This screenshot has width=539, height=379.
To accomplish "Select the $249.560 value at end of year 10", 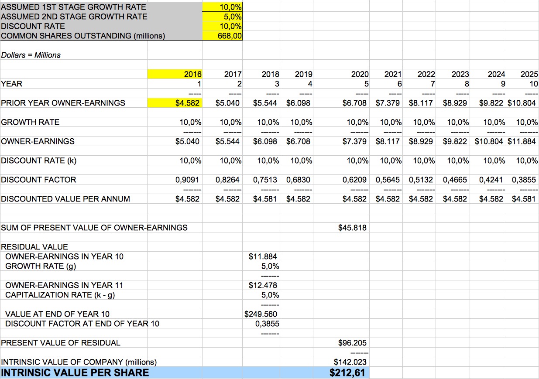I will click(x=261, y=314).
